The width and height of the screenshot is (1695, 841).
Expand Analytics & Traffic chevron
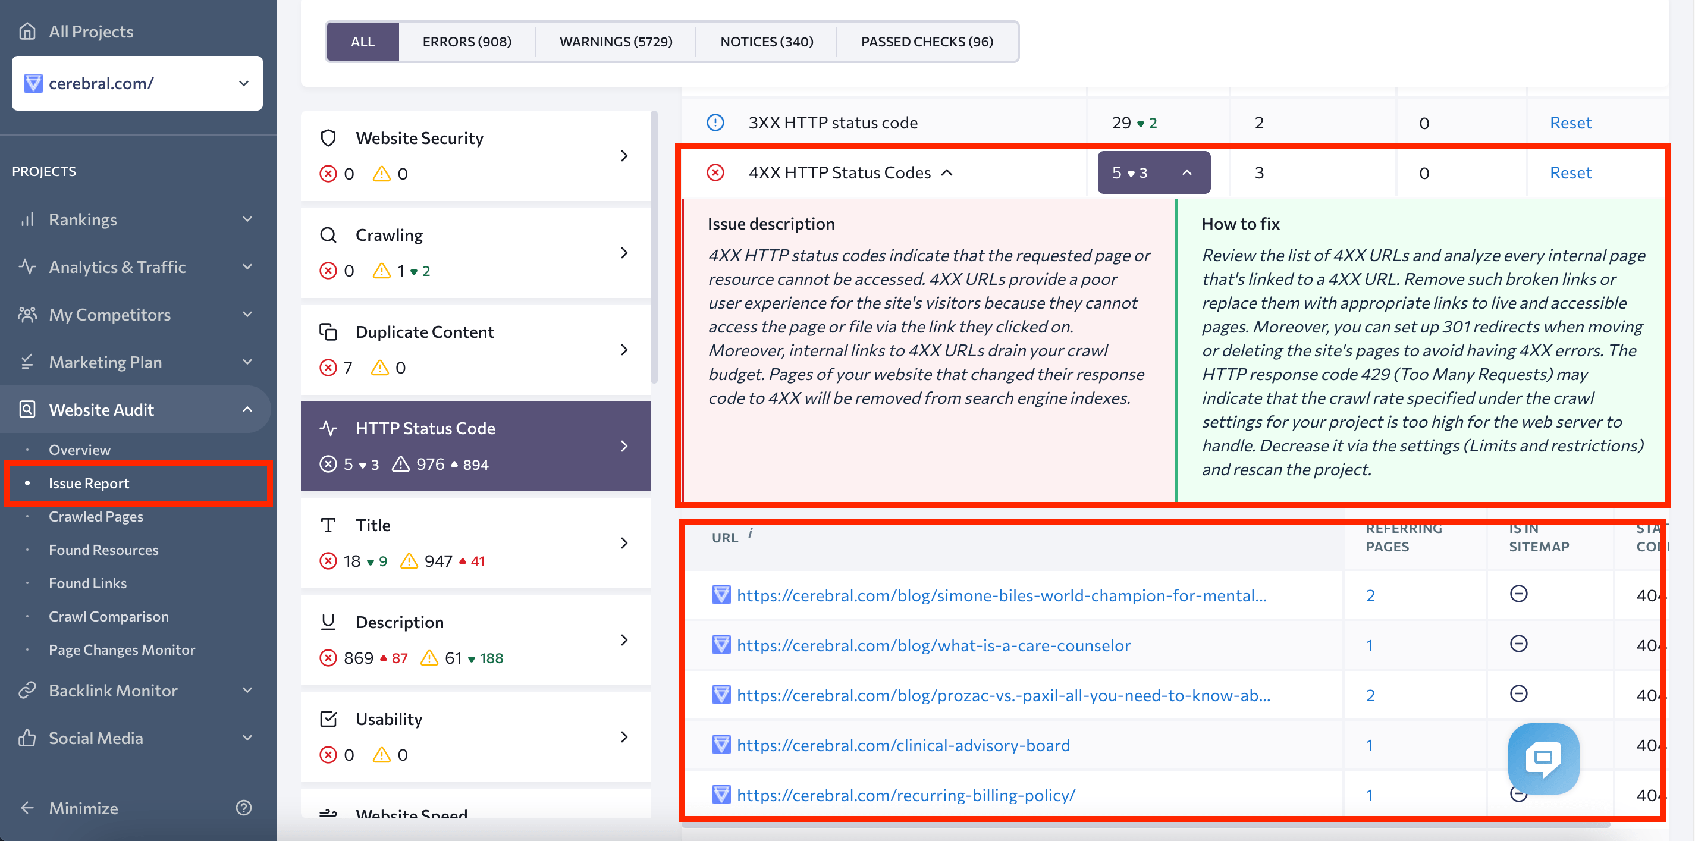tap(247, 266)
